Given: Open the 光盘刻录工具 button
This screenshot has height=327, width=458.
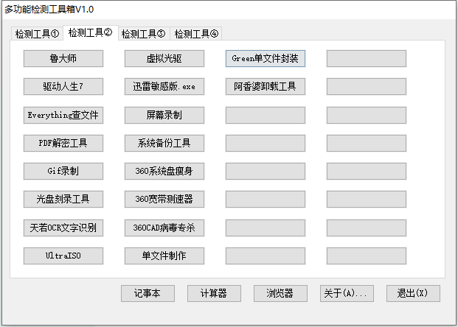Looking at the screenshot, I should tap(63, 200).
